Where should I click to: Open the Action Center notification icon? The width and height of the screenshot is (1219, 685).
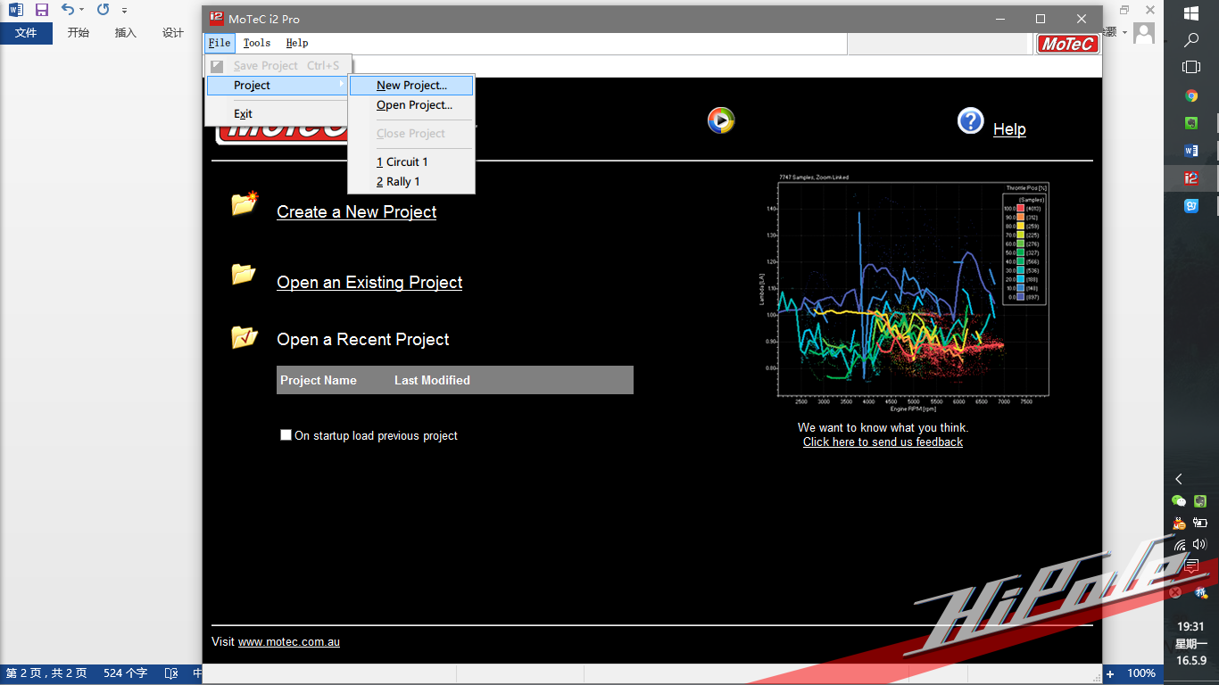pyautogui.click(x=1191, y=566)
